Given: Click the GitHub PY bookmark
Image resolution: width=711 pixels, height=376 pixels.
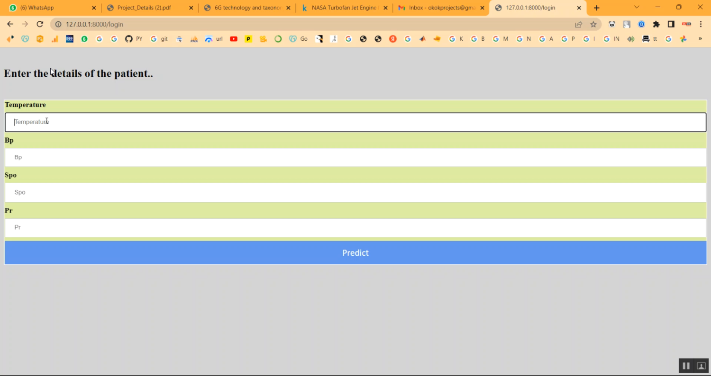Looking at the screenshot, I should [133, 39].
